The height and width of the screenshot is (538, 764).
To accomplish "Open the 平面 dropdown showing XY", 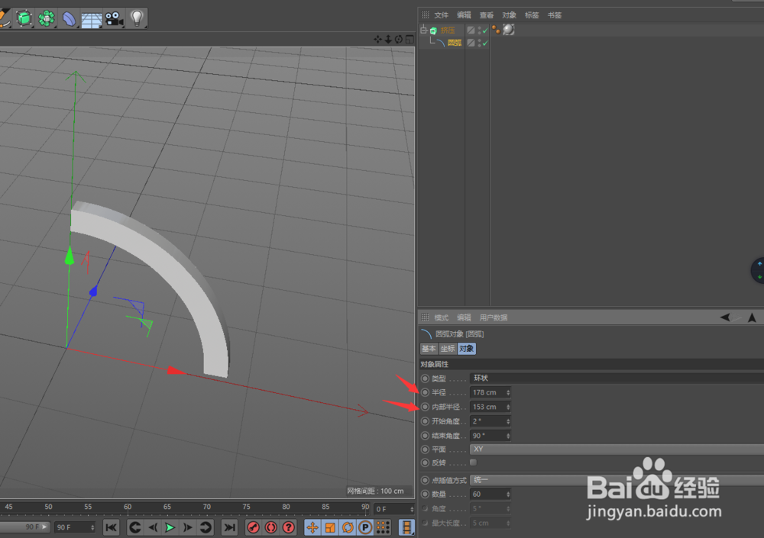I will (x=617, y=449).
